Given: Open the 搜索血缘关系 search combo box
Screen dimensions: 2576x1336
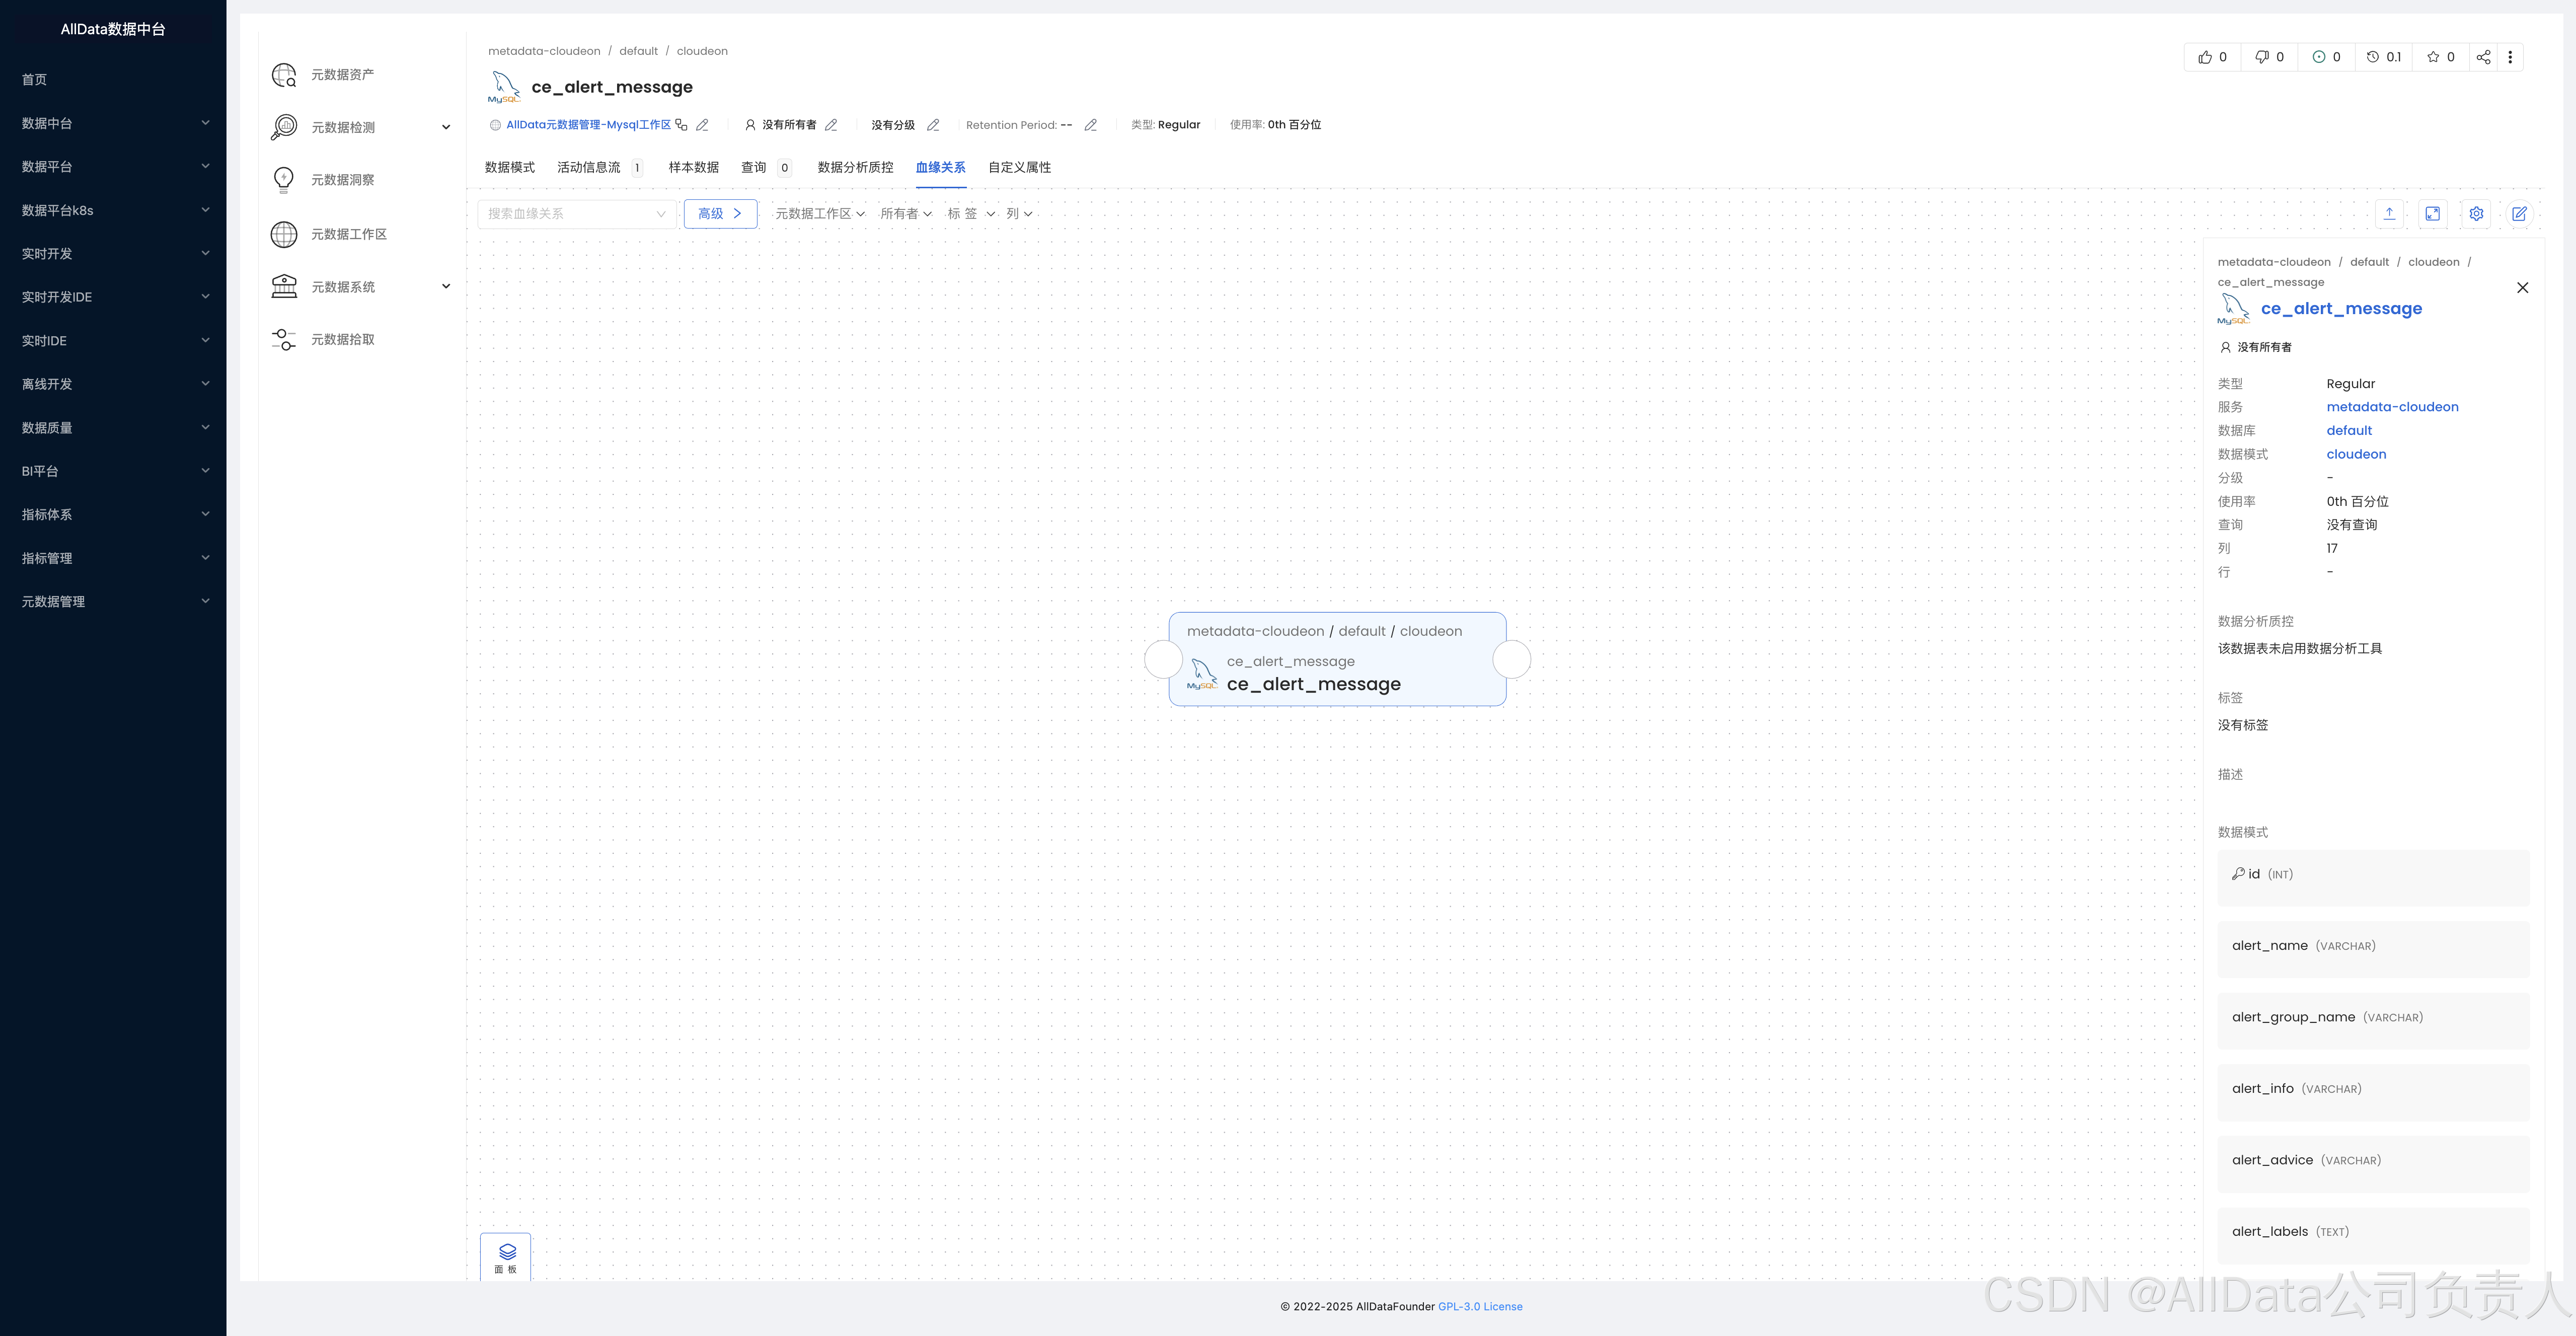Looking at the screenshot, I should pyautogui.click(x=576, y=213).
